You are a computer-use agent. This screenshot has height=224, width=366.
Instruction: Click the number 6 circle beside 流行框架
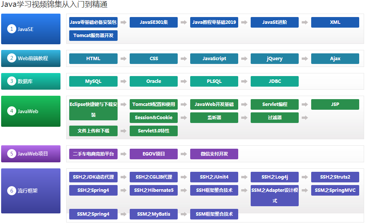point(12,191)
